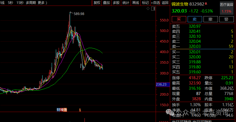Click the 增 event marker below the chart
Viewport: 236px width, 122px height.
[x=62, y=110]
